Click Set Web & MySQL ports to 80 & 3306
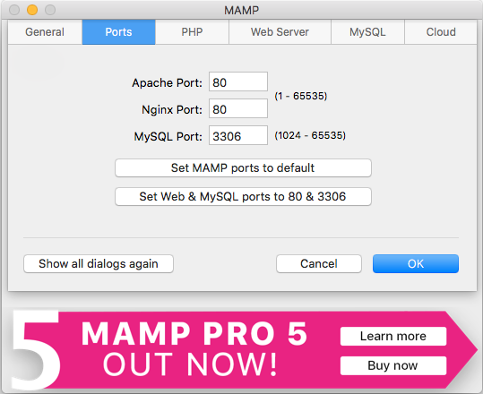Screen dimensions: 483x394 pos(243,196)
